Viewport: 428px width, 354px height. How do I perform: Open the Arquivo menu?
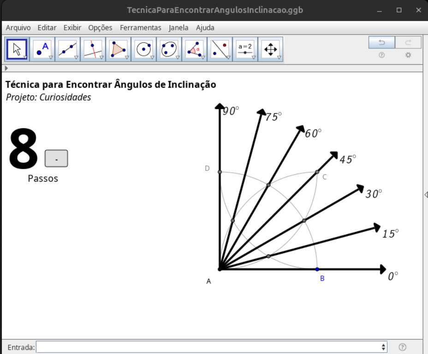tap(18, 28)
